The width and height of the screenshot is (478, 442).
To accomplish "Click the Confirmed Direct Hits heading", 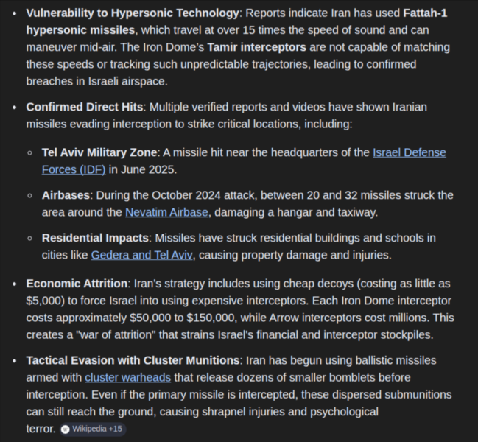I will click(x=85, y=107).
